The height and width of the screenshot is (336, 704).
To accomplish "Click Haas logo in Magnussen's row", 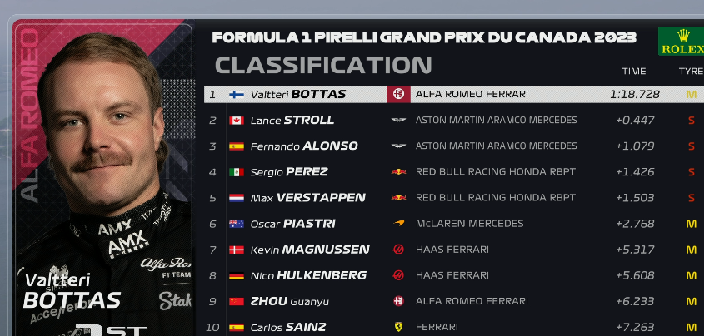I will pos(398,249).
